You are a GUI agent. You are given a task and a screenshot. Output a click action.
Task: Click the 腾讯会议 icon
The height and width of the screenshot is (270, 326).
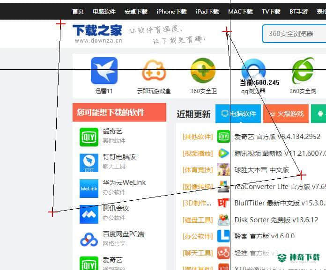click(x=89, y=214)
